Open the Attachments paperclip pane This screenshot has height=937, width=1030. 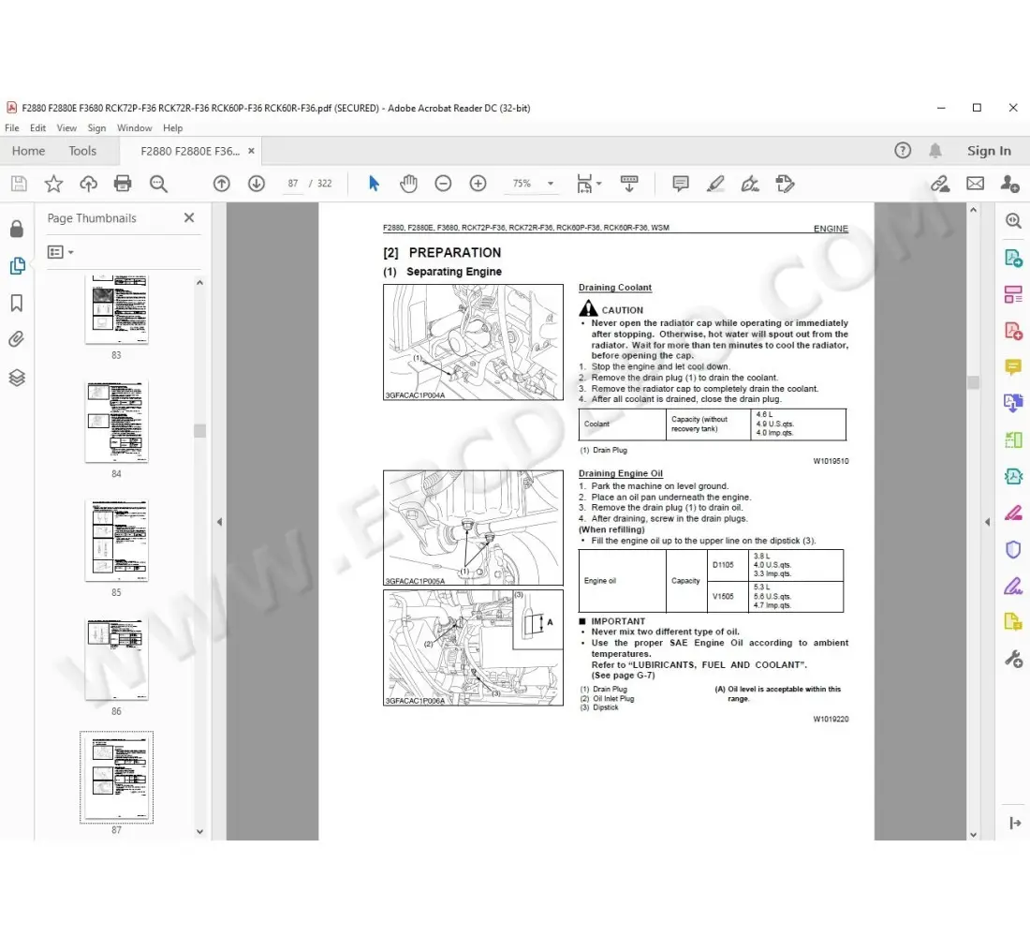point(17,339)
